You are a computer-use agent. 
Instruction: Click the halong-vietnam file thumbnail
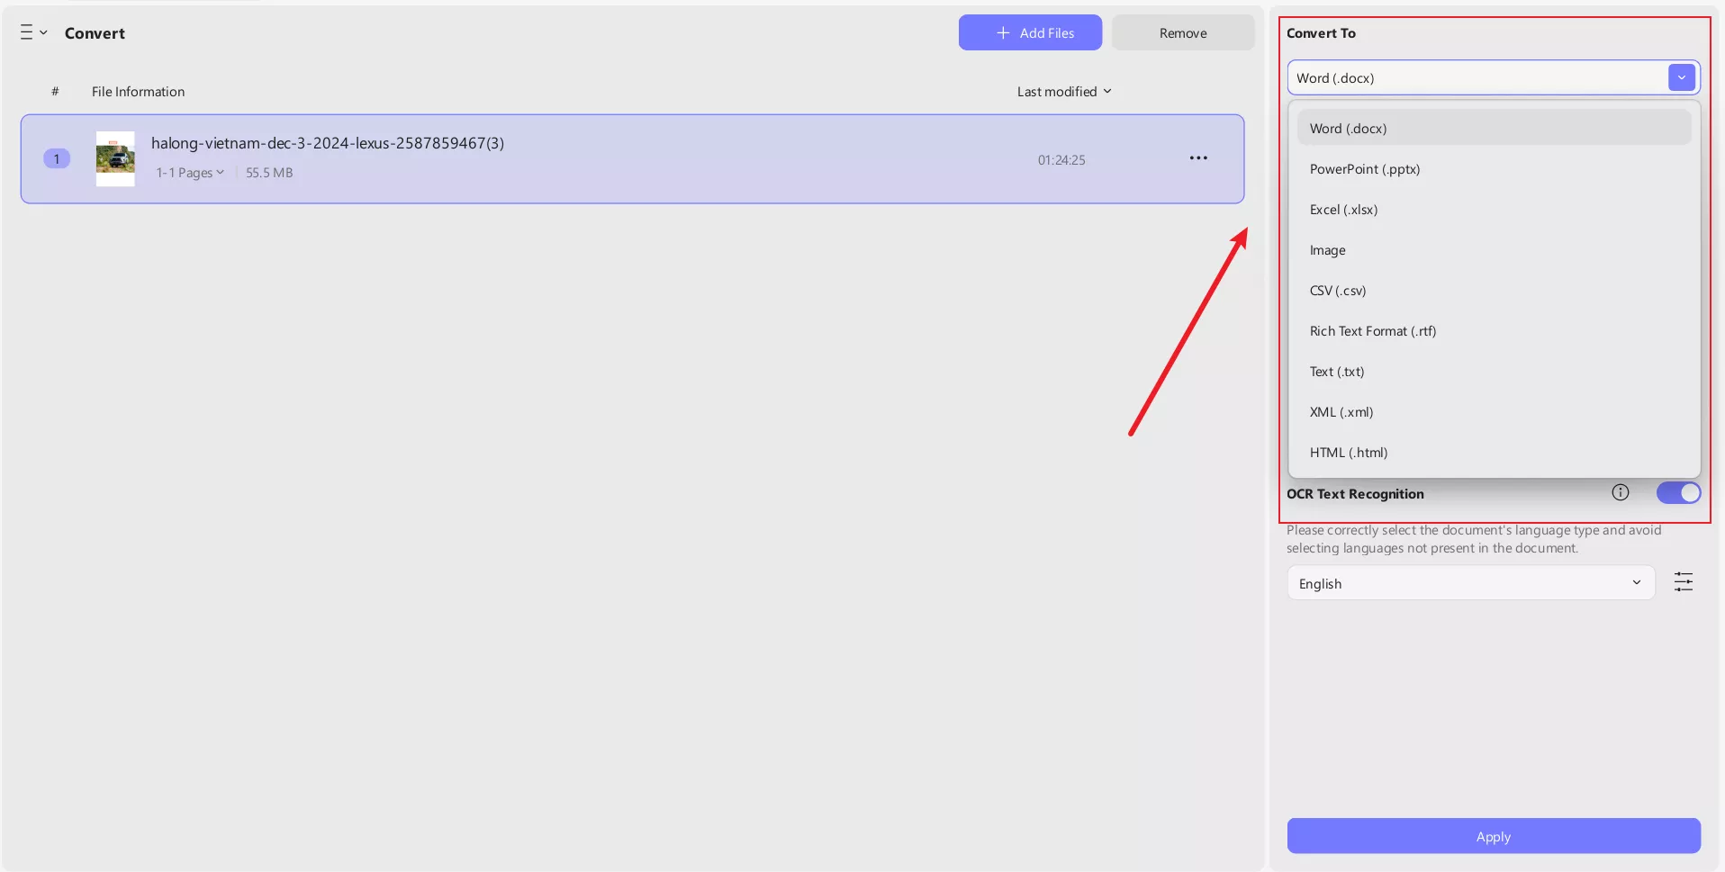(115, 159)
